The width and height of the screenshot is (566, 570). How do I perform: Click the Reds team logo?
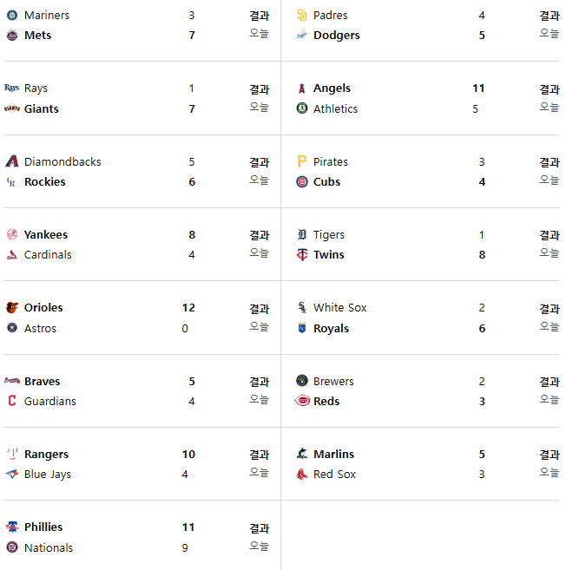pos(302,401)
